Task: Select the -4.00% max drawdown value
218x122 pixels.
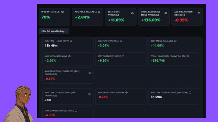Action: [x=50, y=115]
